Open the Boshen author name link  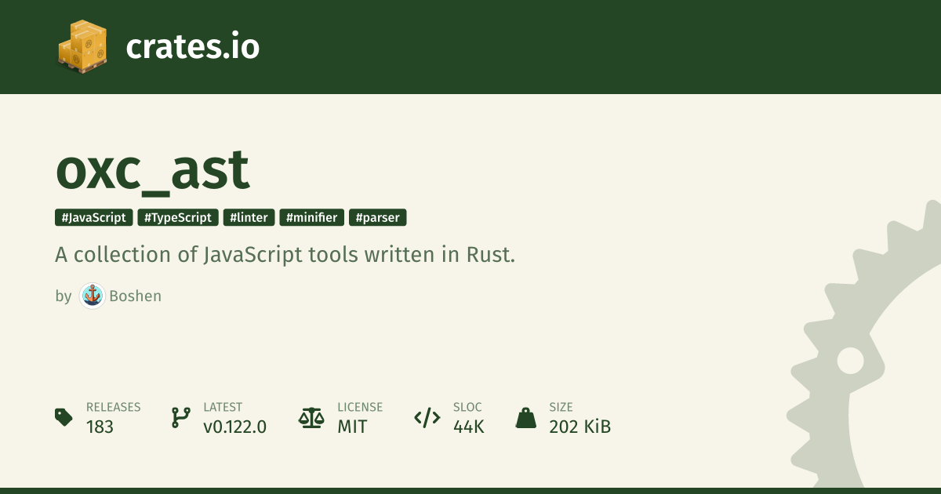(x=135, y=296)
